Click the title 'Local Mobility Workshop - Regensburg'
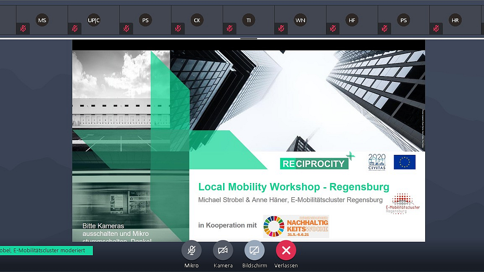This screenshot has height=272, width=484. tap(294, 187)
